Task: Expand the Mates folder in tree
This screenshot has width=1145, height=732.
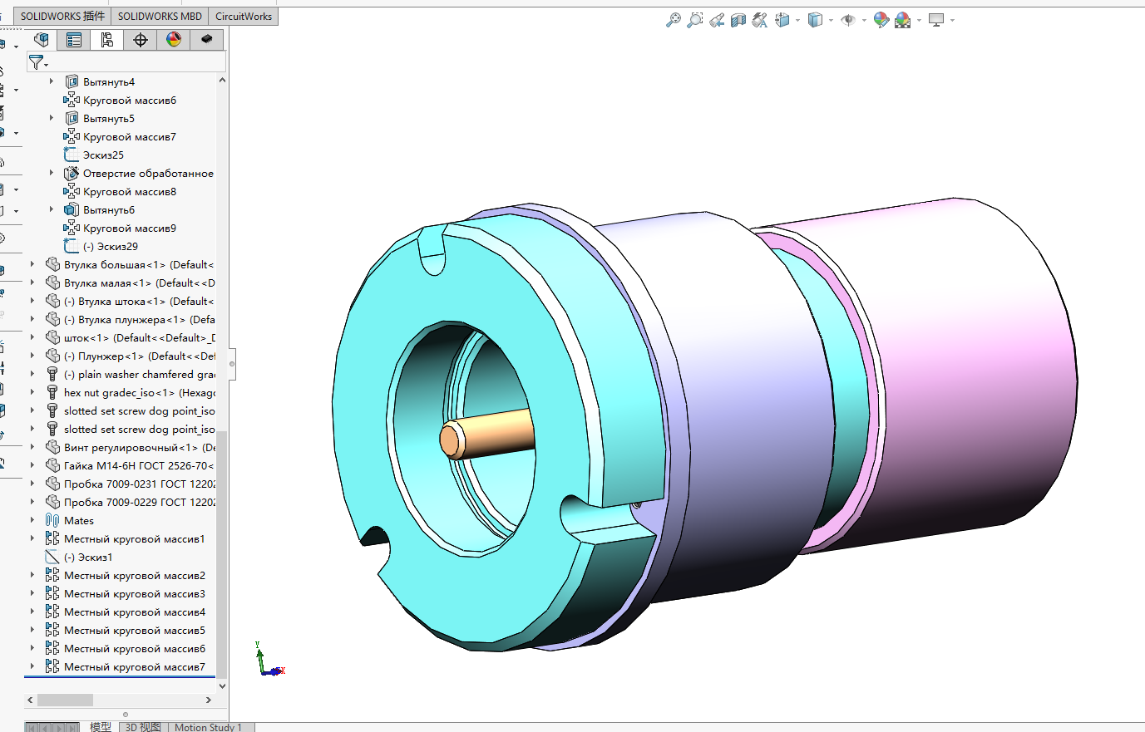Action: pyautogui.click(x=32, y=520)
